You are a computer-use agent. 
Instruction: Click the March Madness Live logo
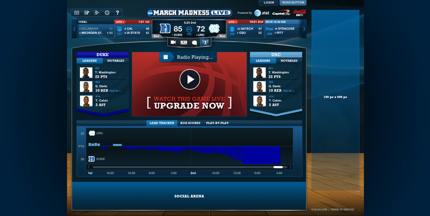[189, 13]
